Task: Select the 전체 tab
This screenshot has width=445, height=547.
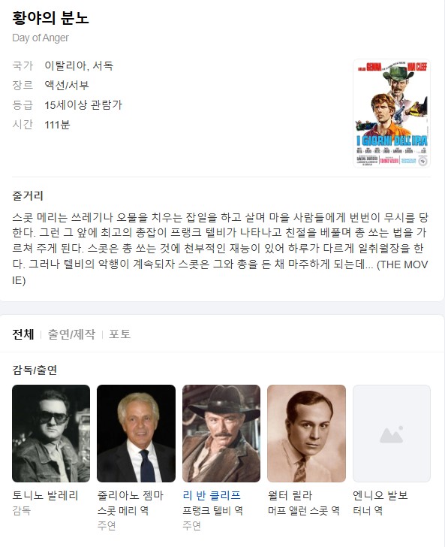Action: point(23,334)
